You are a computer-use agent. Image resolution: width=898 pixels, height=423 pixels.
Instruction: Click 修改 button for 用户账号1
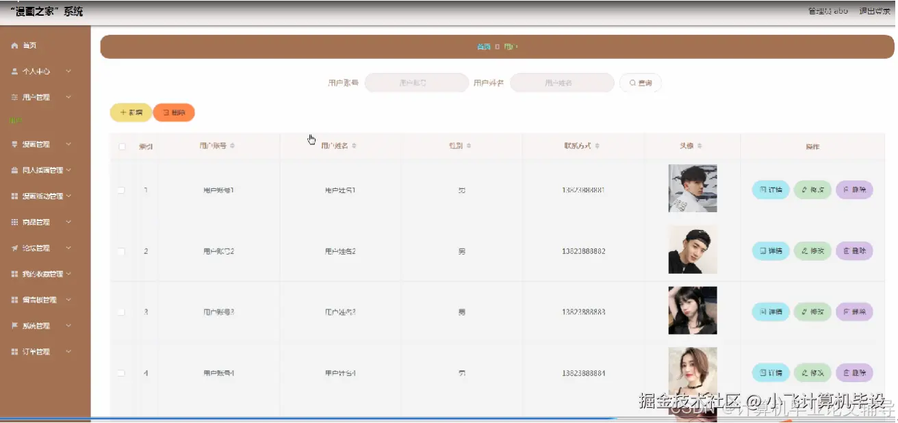812,190
